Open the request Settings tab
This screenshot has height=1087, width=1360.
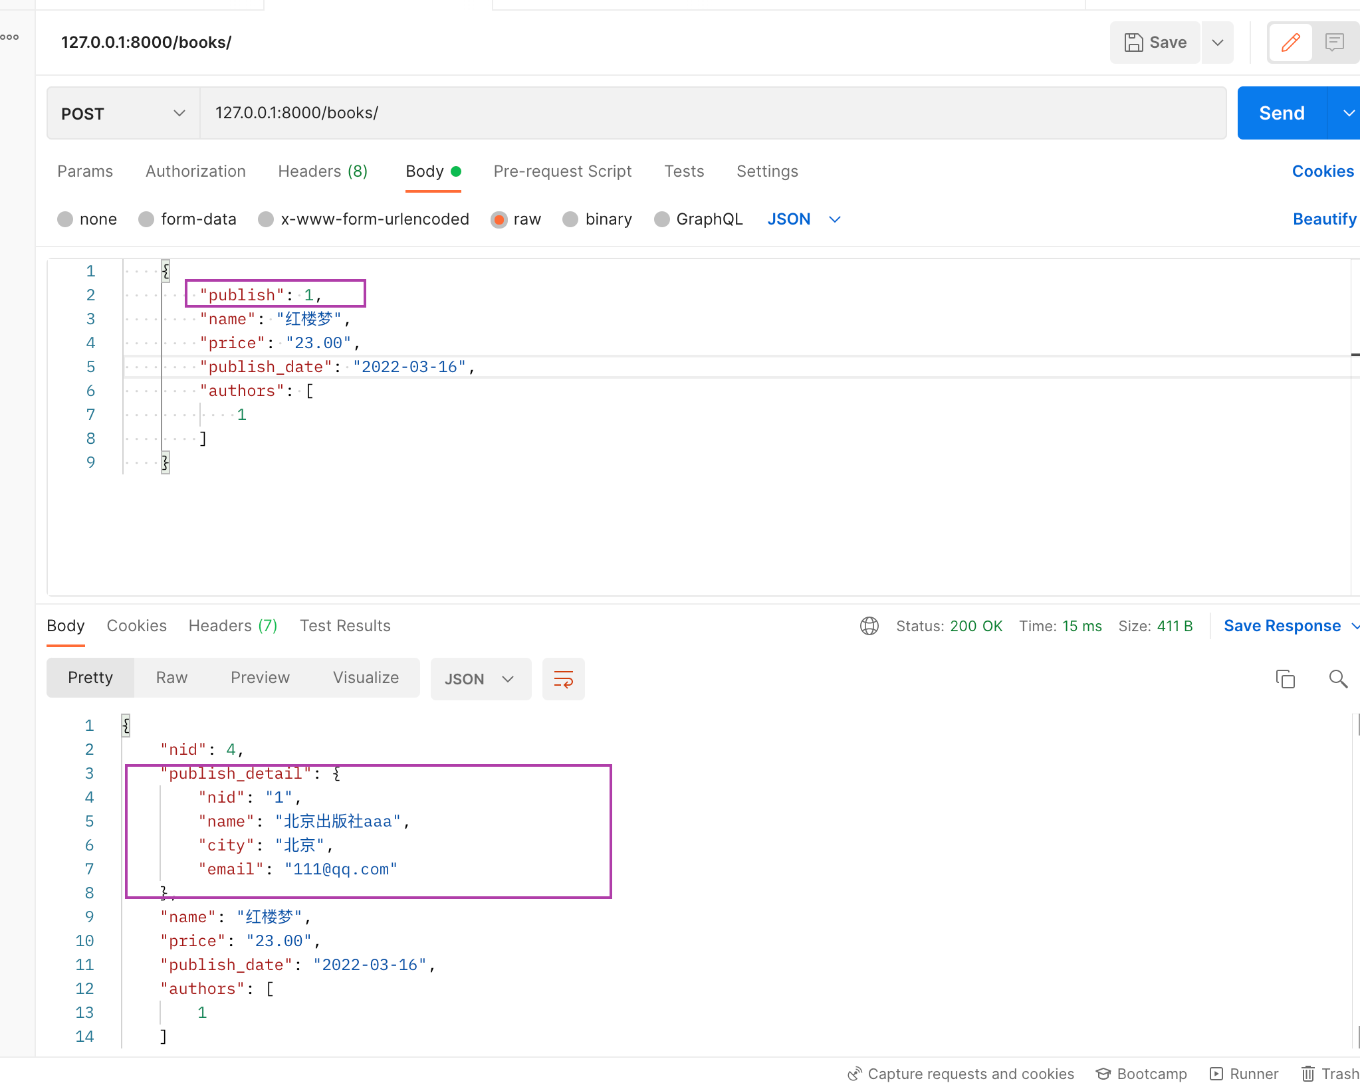point(767,171)
